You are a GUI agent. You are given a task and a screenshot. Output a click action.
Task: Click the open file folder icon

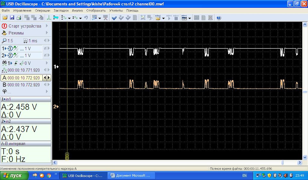(5, 18)
